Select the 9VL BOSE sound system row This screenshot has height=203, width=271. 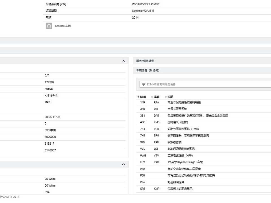click(x=181, y=149)
